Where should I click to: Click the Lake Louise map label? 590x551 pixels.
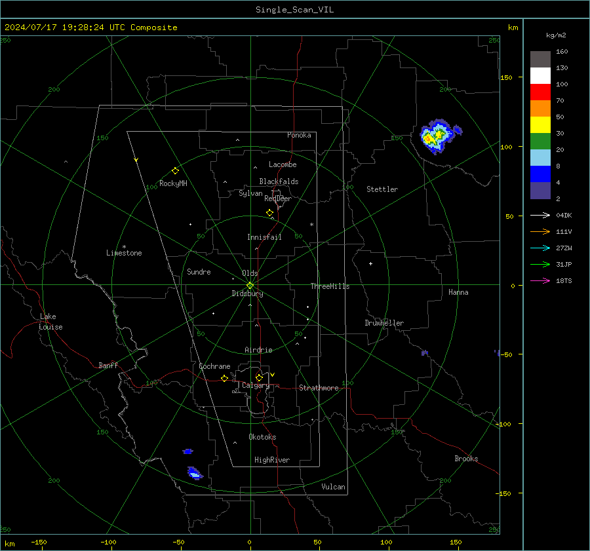point(50,322)
